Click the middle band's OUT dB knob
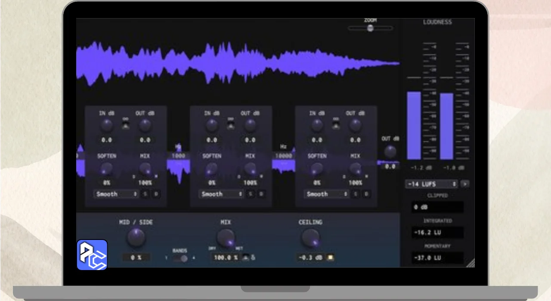551x301 pixels. point(250,126)
